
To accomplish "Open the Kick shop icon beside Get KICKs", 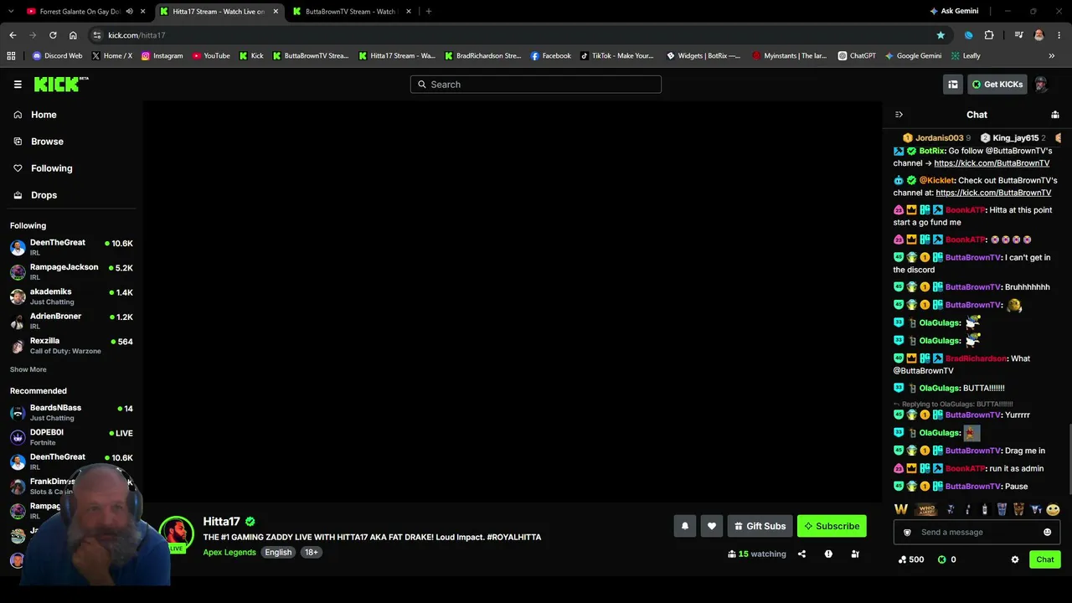I will pos(953,85).
